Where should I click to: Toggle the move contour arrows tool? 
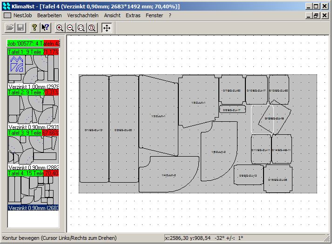coord(106,28)
